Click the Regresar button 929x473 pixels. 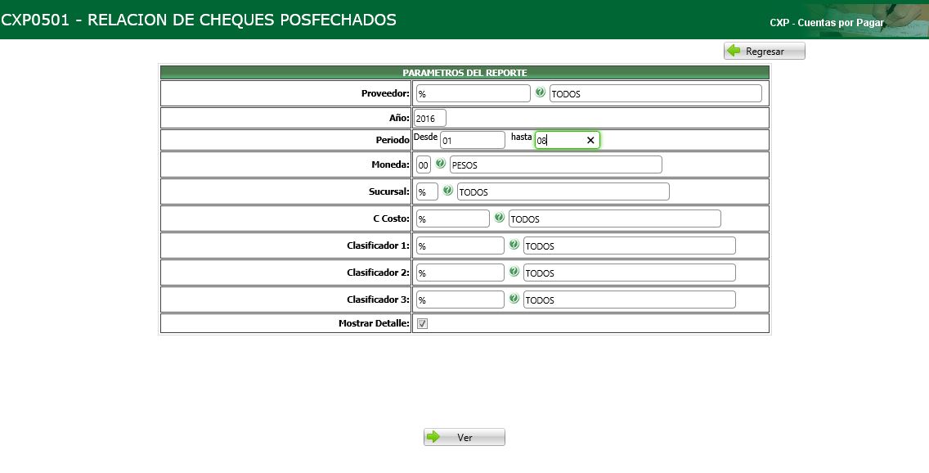[764, 50]
